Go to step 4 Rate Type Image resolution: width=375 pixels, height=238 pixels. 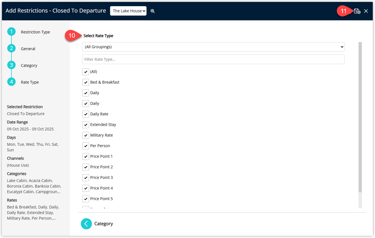pos(11,82)
